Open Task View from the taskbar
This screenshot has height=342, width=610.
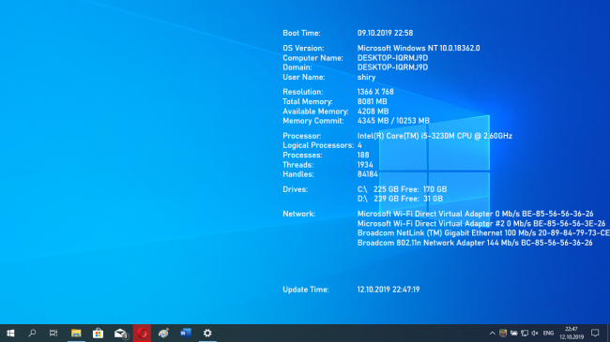(x=53, y=333)
